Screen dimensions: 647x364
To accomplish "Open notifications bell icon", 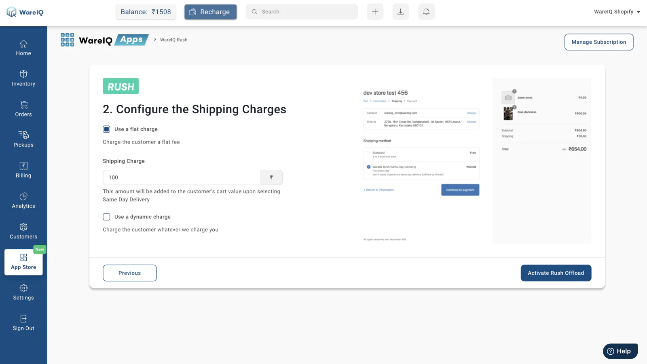I will click(x=426, y=12).
